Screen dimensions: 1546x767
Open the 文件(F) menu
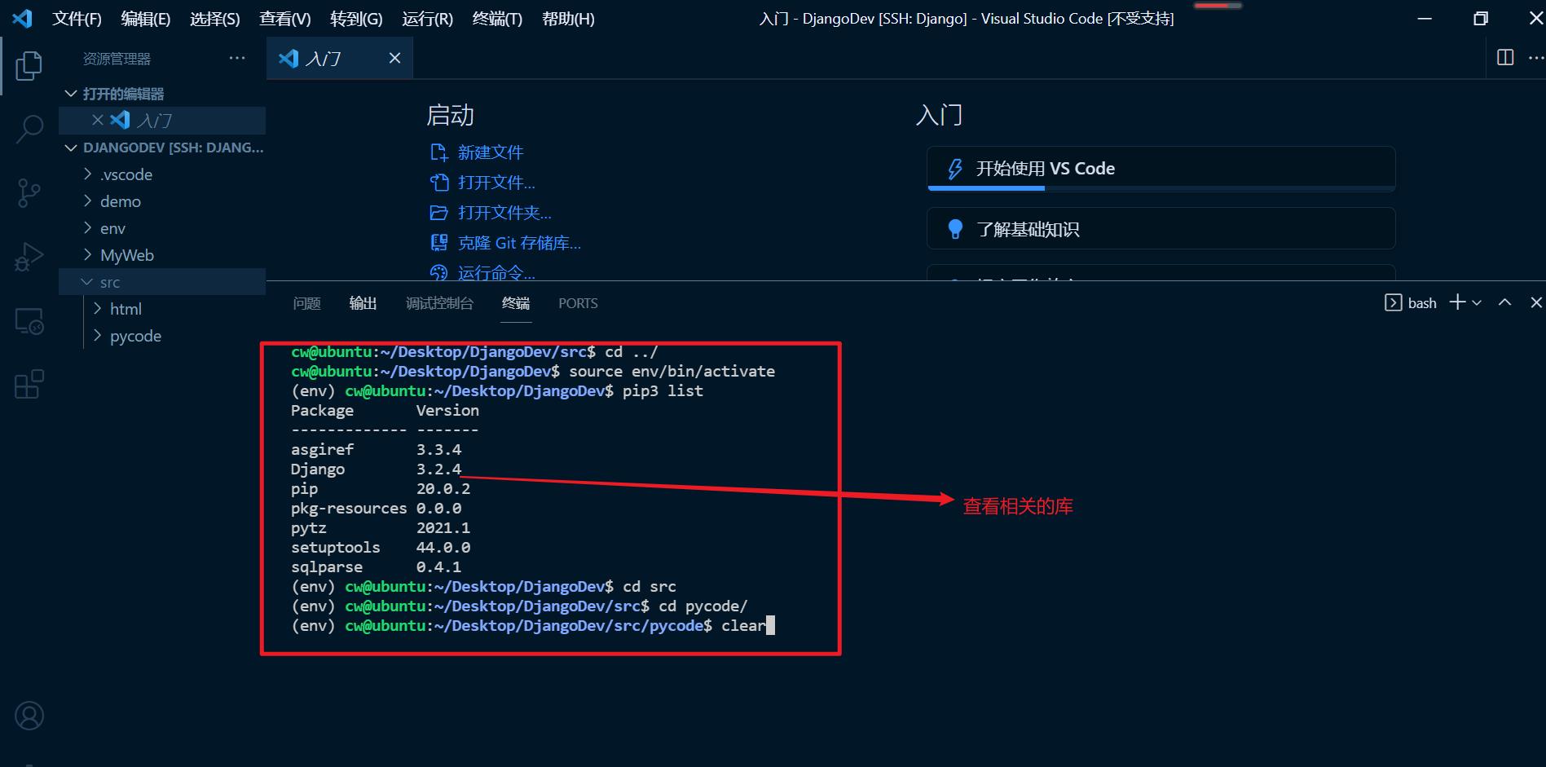(x=77, y=19)
